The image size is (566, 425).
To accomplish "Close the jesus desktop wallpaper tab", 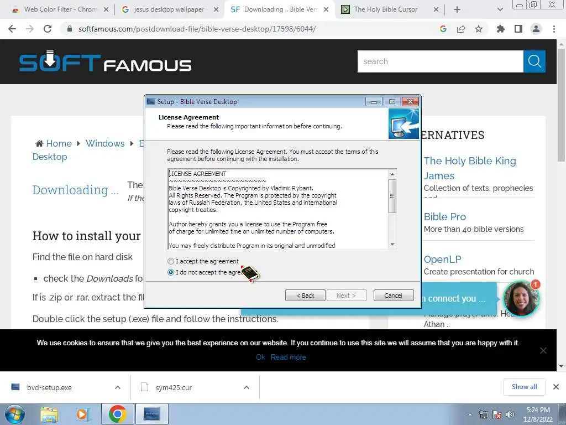I will pyautogui.click(x=216, y=9).
